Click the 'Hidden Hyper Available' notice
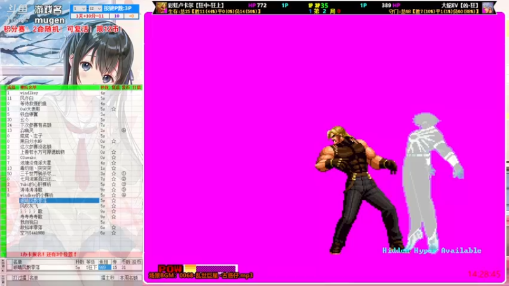 (432, 250)
